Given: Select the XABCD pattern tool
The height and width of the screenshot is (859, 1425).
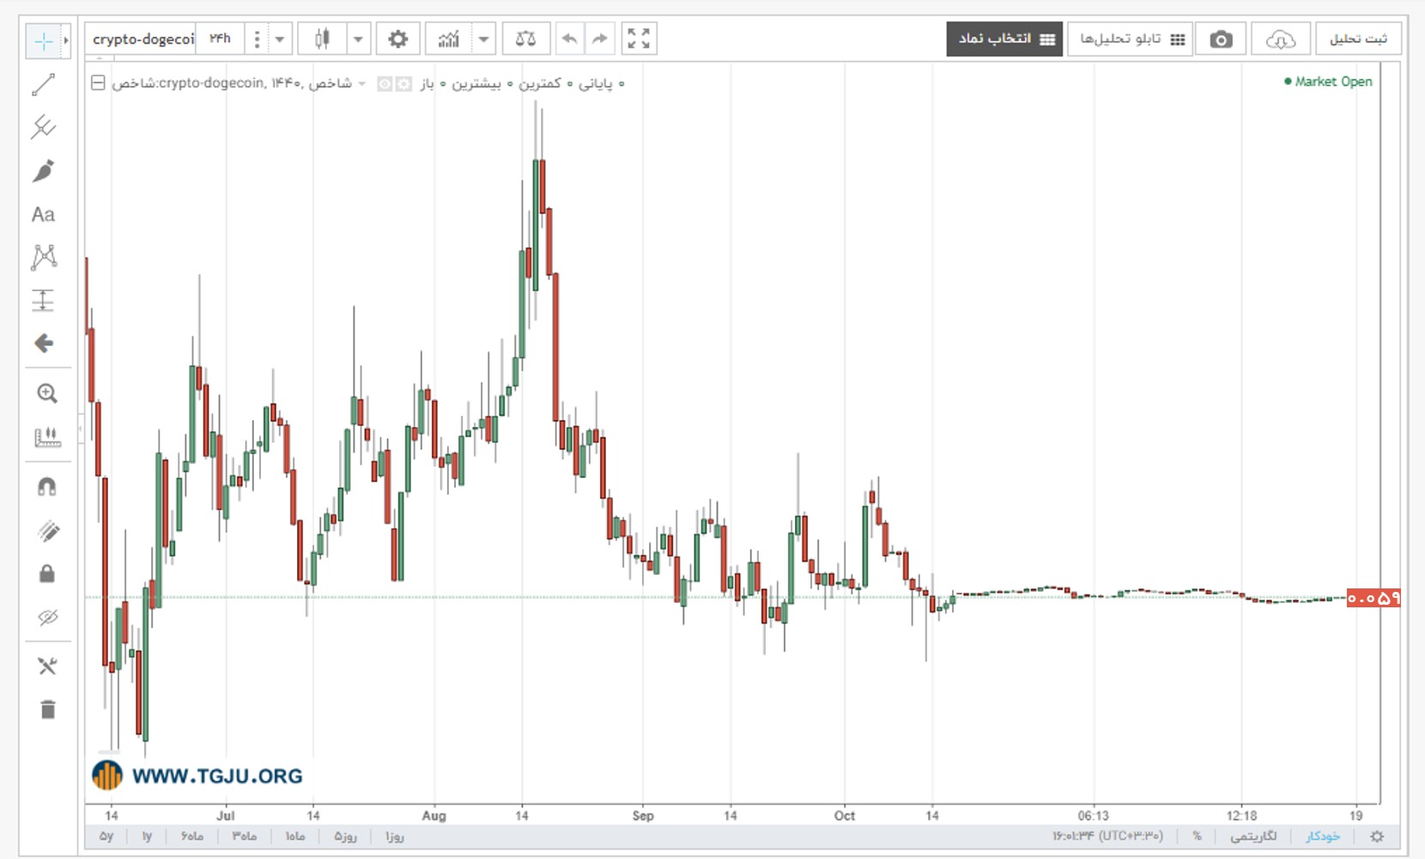Looking at the screenshot, I should (x=43, y=257).
